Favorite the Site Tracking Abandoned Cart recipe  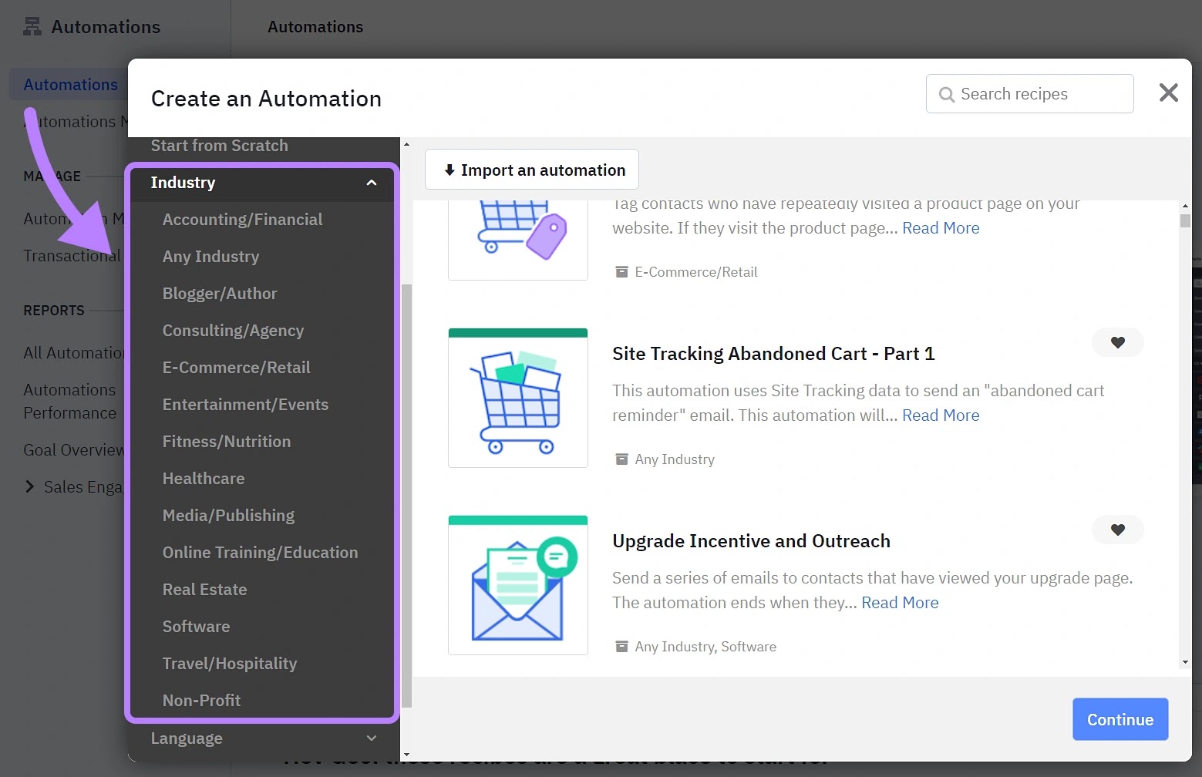click(x=1117, y=342)
